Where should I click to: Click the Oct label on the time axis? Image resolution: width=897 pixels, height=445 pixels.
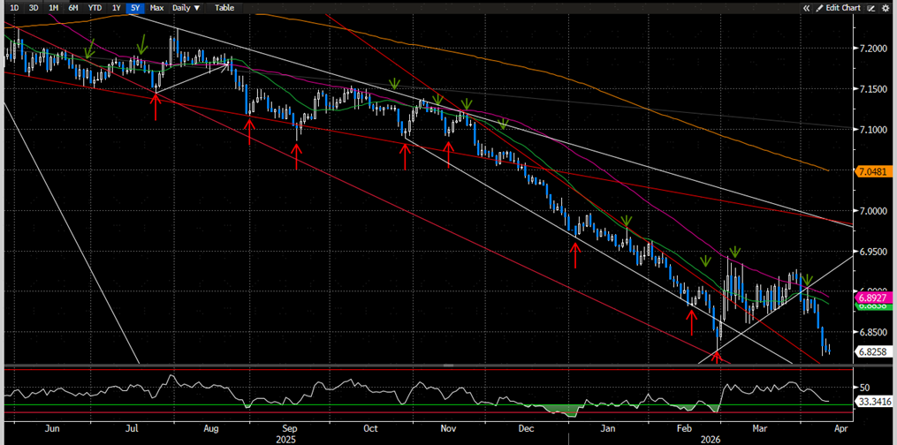pyautogui.click(x=370, y=428)
